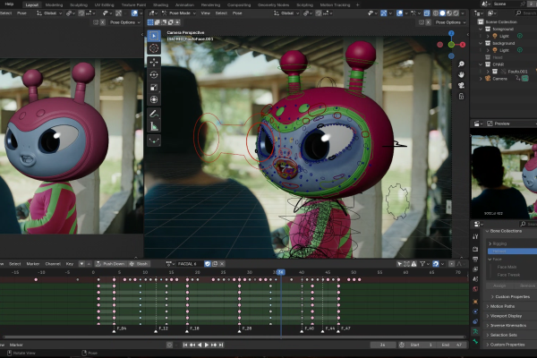Collapse the CHAR collection in outliner

pyautogui.click(x=481, y=64)
